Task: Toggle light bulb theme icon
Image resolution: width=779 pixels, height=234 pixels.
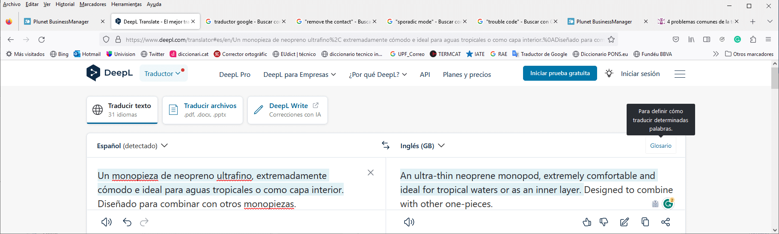Action: tap(609, 73)
